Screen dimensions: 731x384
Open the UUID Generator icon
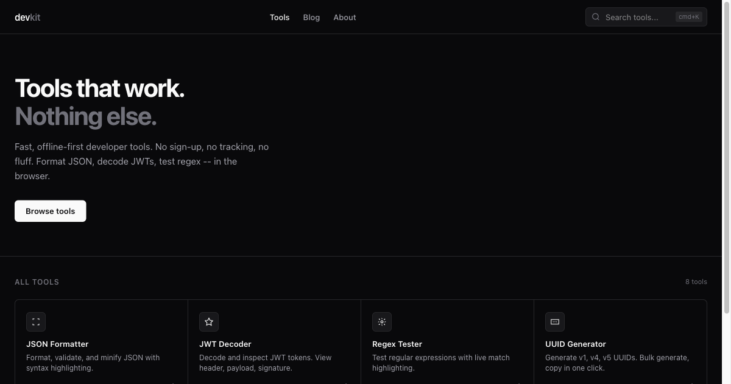pyautogui.click(x=555, y=322)
